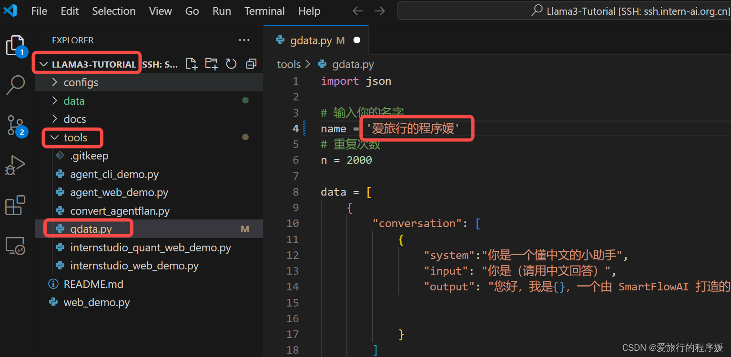Open the Terminal menu
731x357 pixels.
coord(264,11)
